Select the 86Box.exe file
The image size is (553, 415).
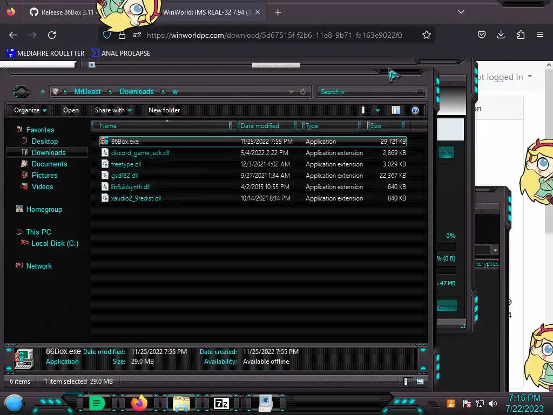tap(253, 141)
